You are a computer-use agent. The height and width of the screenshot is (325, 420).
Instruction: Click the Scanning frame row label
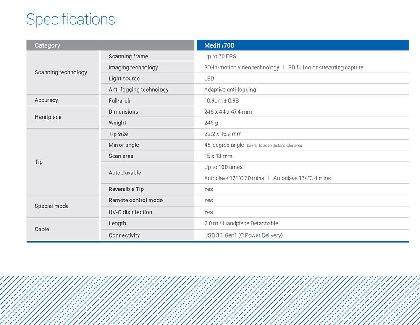click(128, 56)
